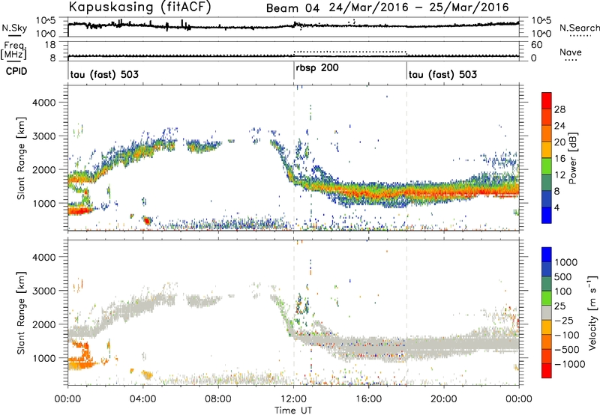Click the "08:00" time axis label
Image resolution: width=600 pixels, height=415 pixels.
point(218,399)
